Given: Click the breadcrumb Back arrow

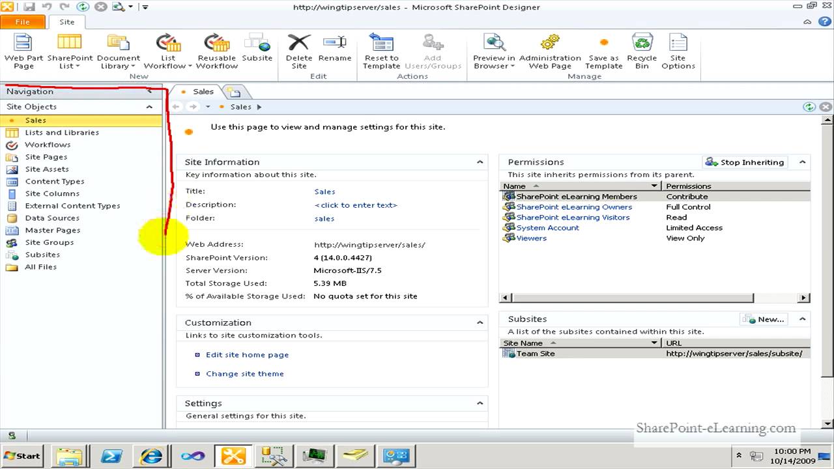Looking at the screenshot, I should click(176, 107).
